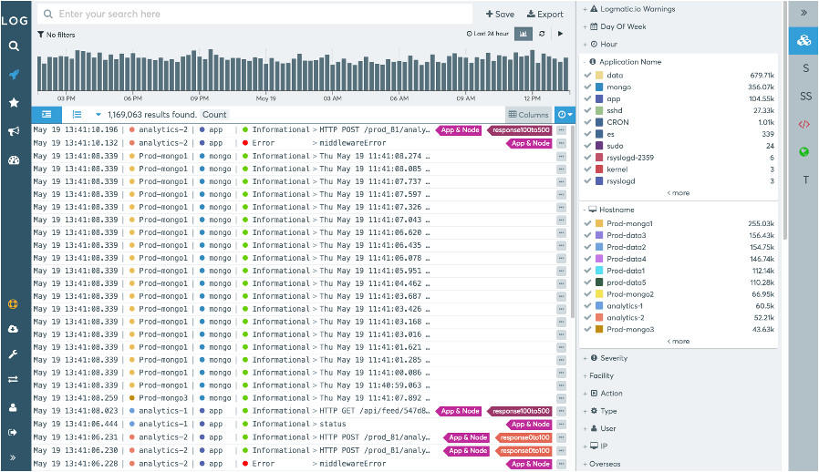819x472 pixels.
Task: Click the refresh icon above the histogram
Action: pyautogui.click(x=542, y=34)
